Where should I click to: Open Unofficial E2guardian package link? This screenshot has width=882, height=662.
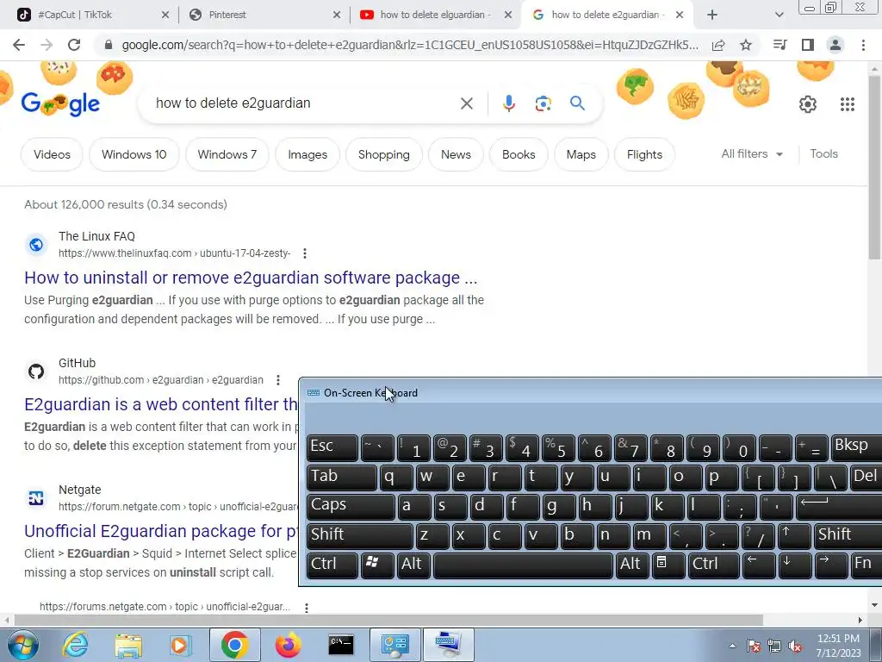click(x=161, y=531)
